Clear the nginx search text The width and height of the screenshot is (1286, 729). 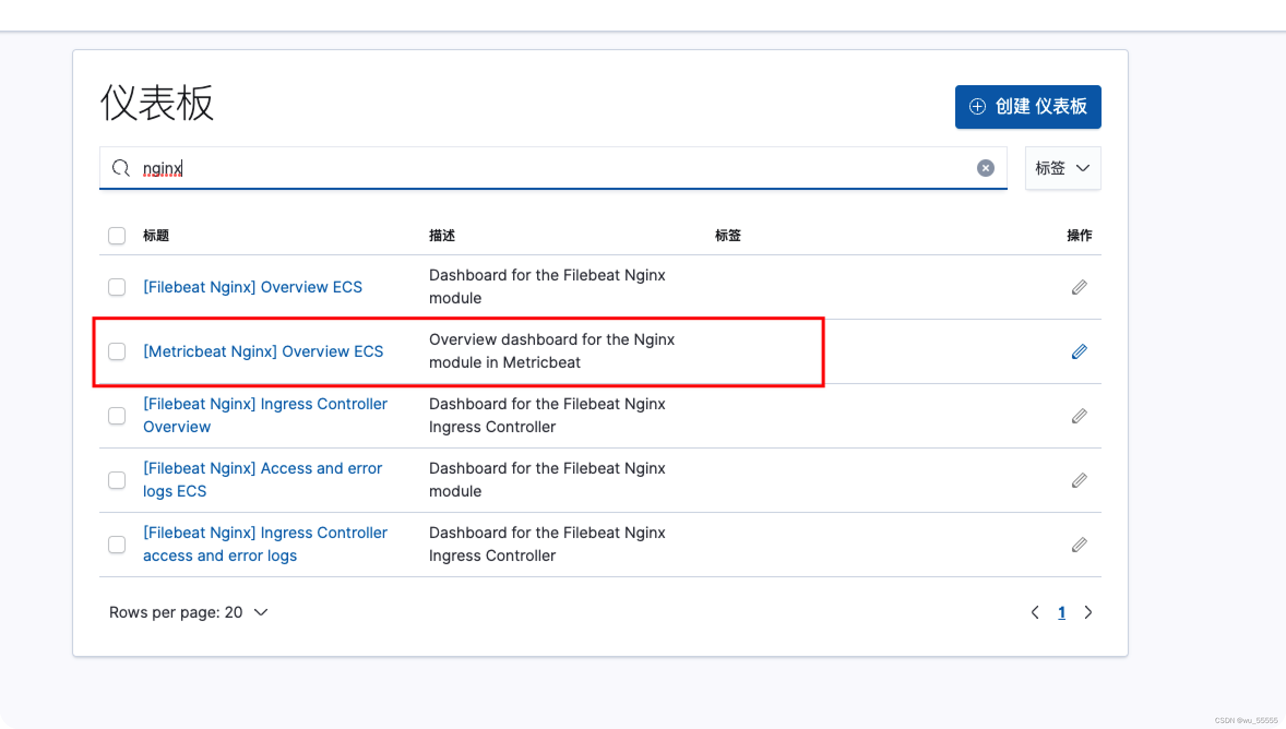coord(985,168)
